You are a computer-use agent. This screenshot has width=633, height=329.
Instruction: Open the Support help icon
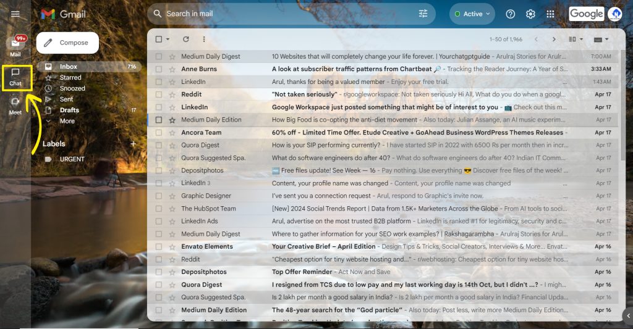pyautogui.click(x=510, y=14)
